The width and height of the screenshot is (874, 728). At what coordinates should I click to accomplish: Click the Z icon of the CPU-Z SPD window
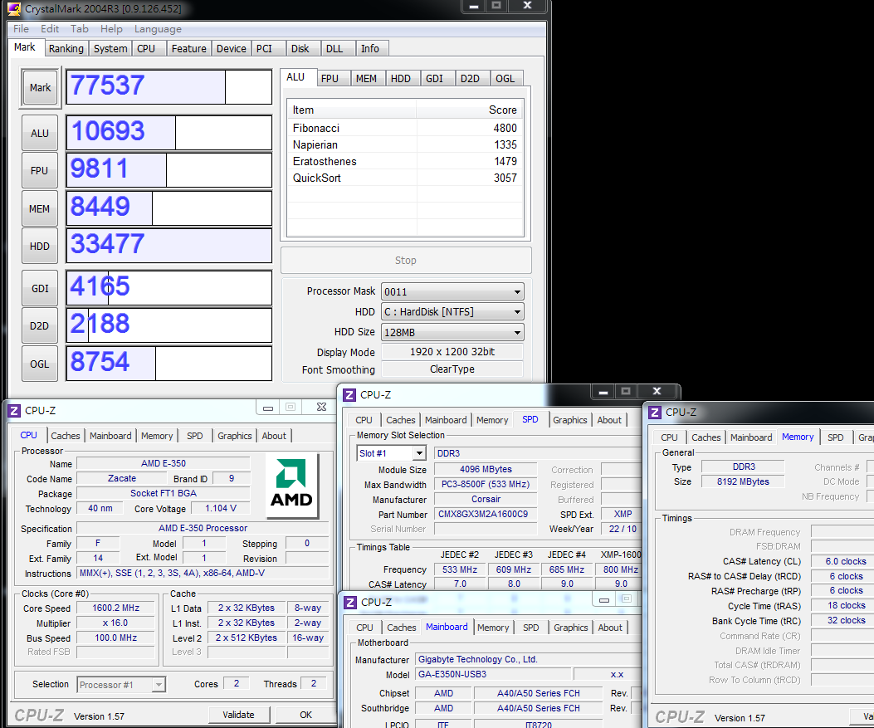[x=349, y=395]
